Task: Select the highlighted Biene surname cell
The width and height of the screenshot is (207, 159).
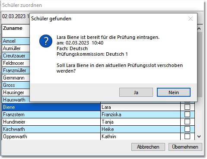Action: click(51, 107)
